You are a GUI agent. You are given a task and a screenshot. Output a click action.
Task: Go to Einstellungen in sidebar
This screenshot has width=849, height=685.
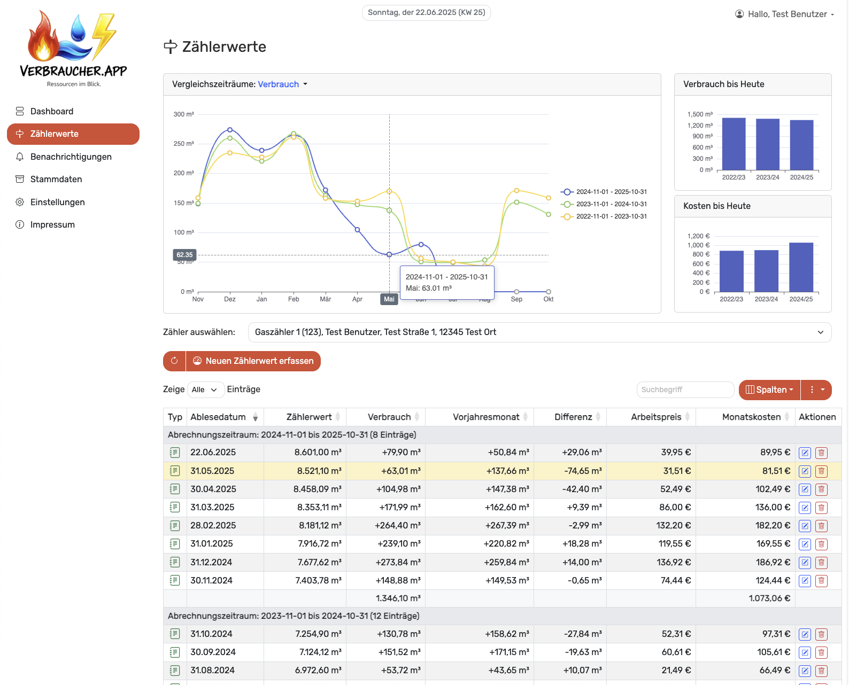pos(57,202)
